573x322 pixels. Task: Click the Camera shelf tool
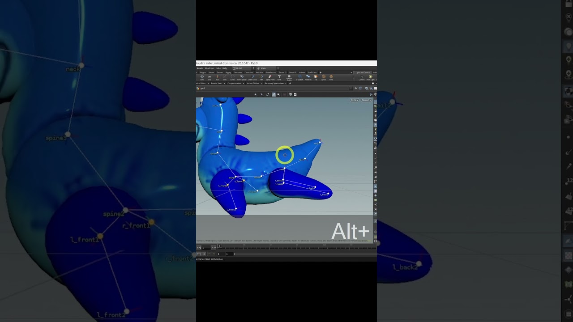tap(362, 78)
